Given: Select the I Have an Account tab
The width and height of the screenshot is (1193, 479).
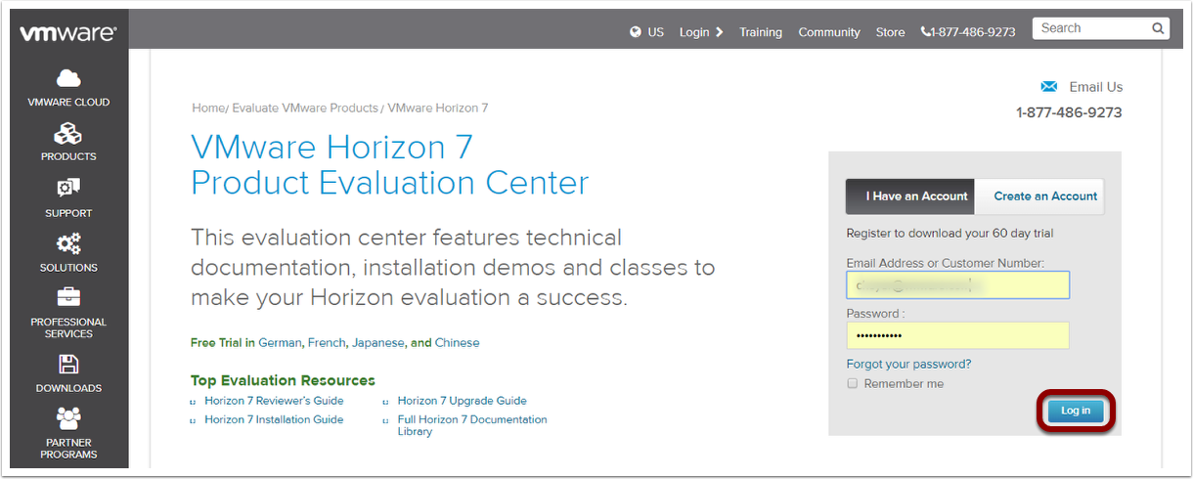Looking at the screenshot, I should (909, 196).
